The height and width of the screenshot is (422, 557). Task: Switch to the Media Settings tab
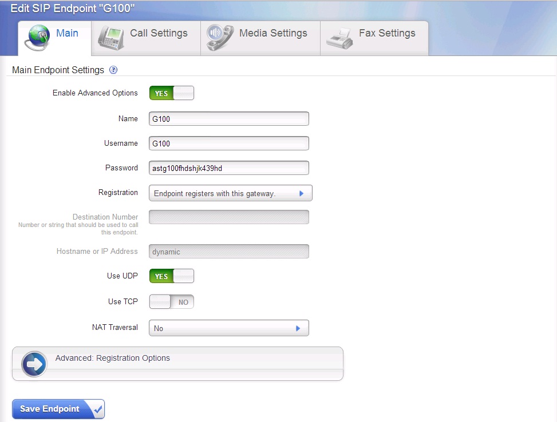coord(273,33)
